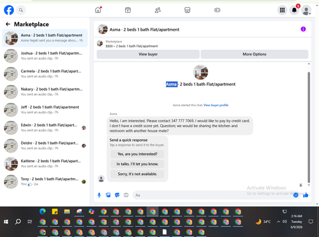Send quick reply 'Yes, are you interested?'
The image size is (319, 237).
[137, 154]
